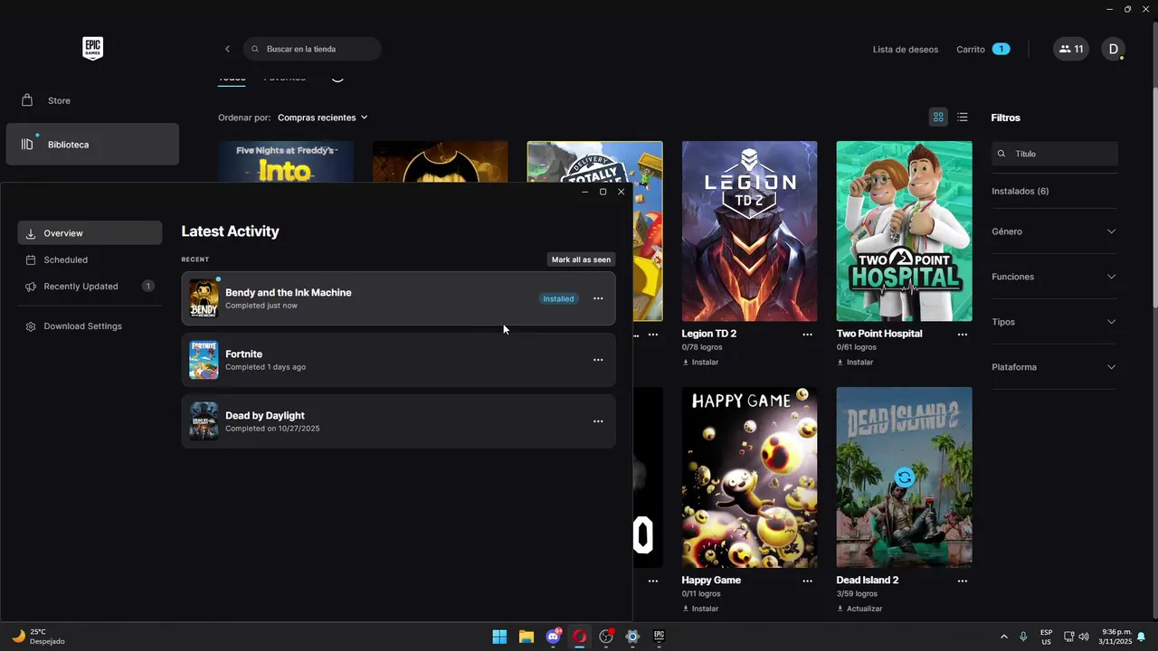Open more options for Two Point Hospital
The height and width of the screenshot is (651, 1158).
tap(962, 335)
